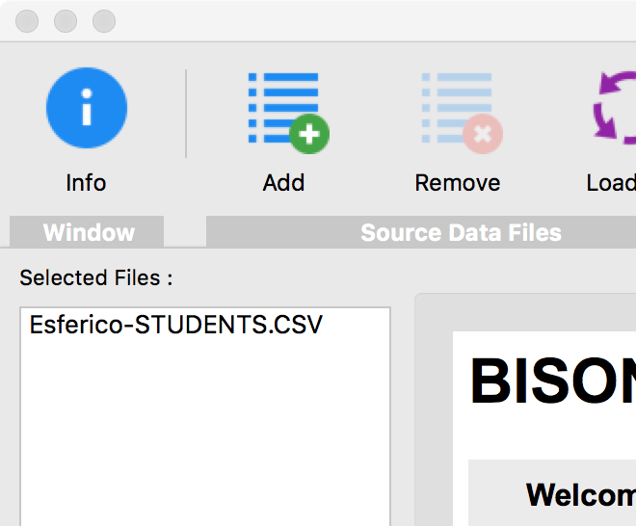Click the Selected Files label

pos(96,278)
